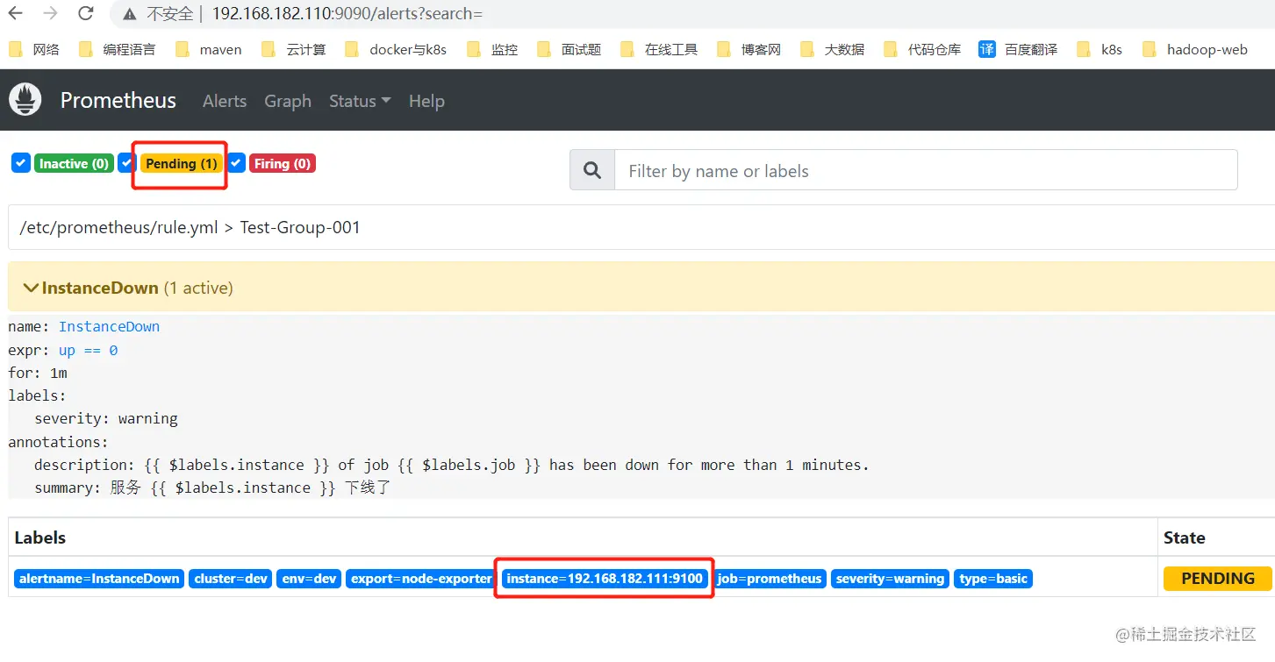This screenshot has height=662, width=1275.
Task: Click the not-secure warning triangle icon
Action: coord(130,14)
